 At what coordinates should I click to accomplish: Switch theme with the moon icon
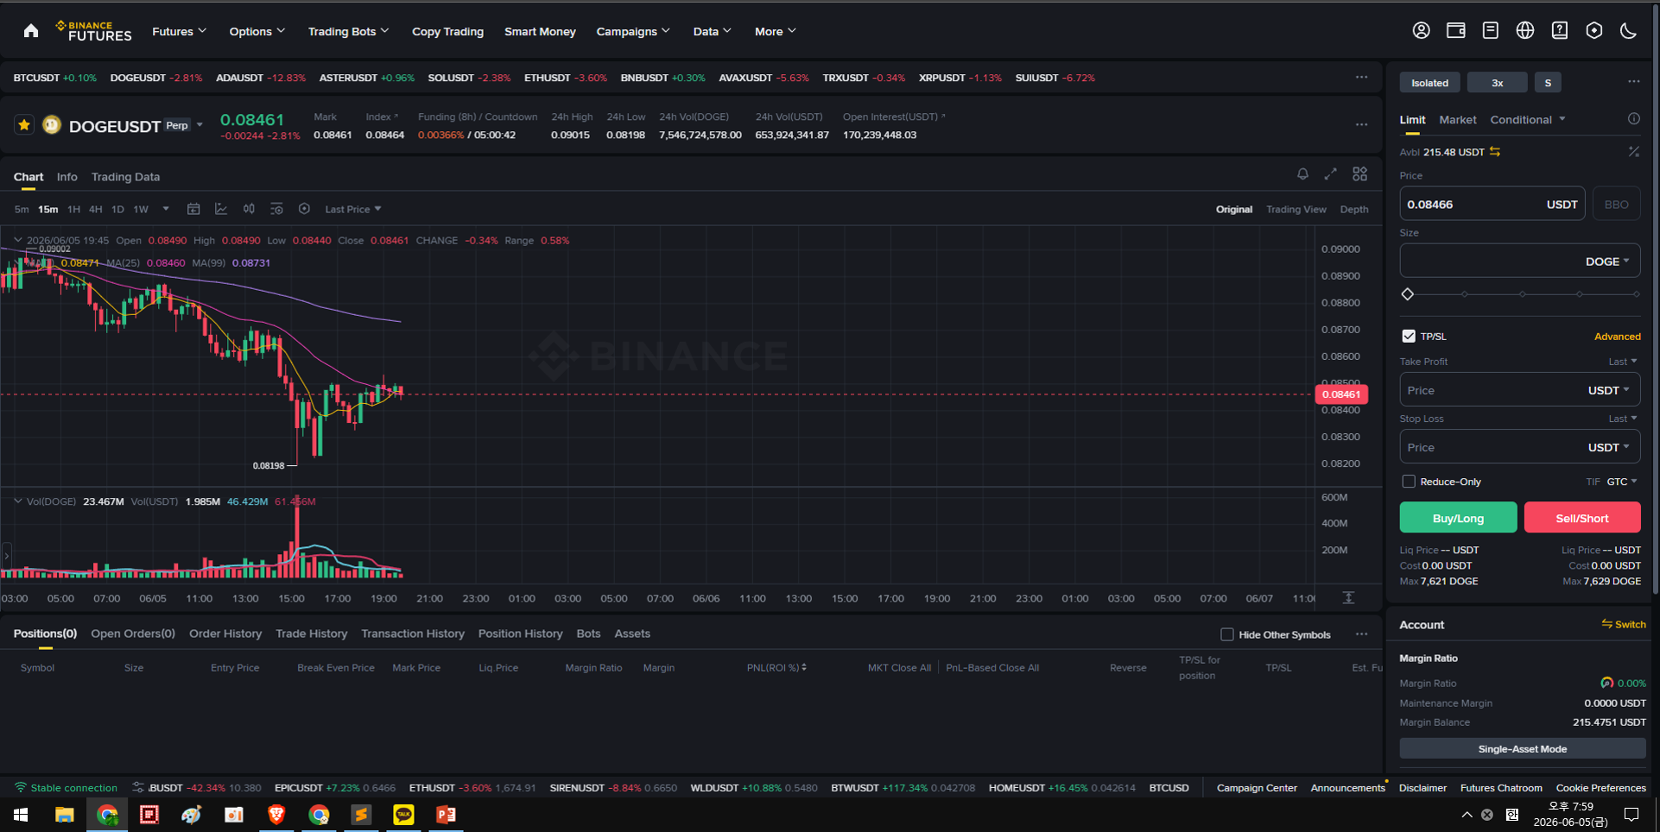pos(1628,31)
